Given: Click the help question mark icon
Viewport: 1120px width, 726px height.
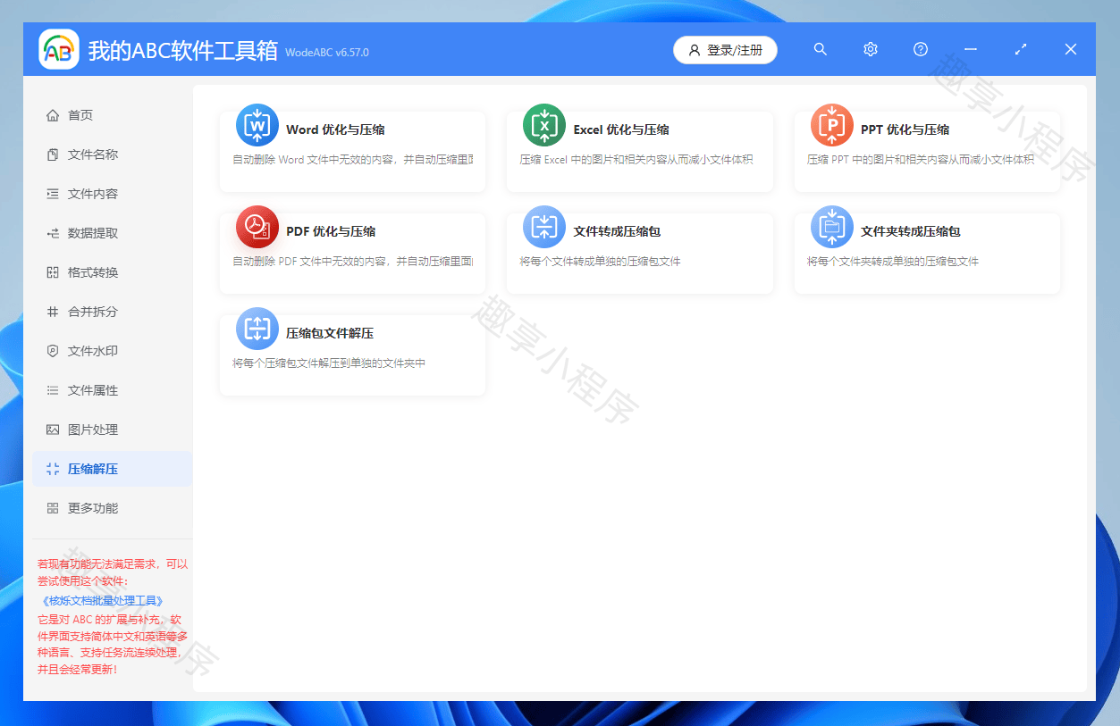Looking at the screenshot, I should 921,49.
